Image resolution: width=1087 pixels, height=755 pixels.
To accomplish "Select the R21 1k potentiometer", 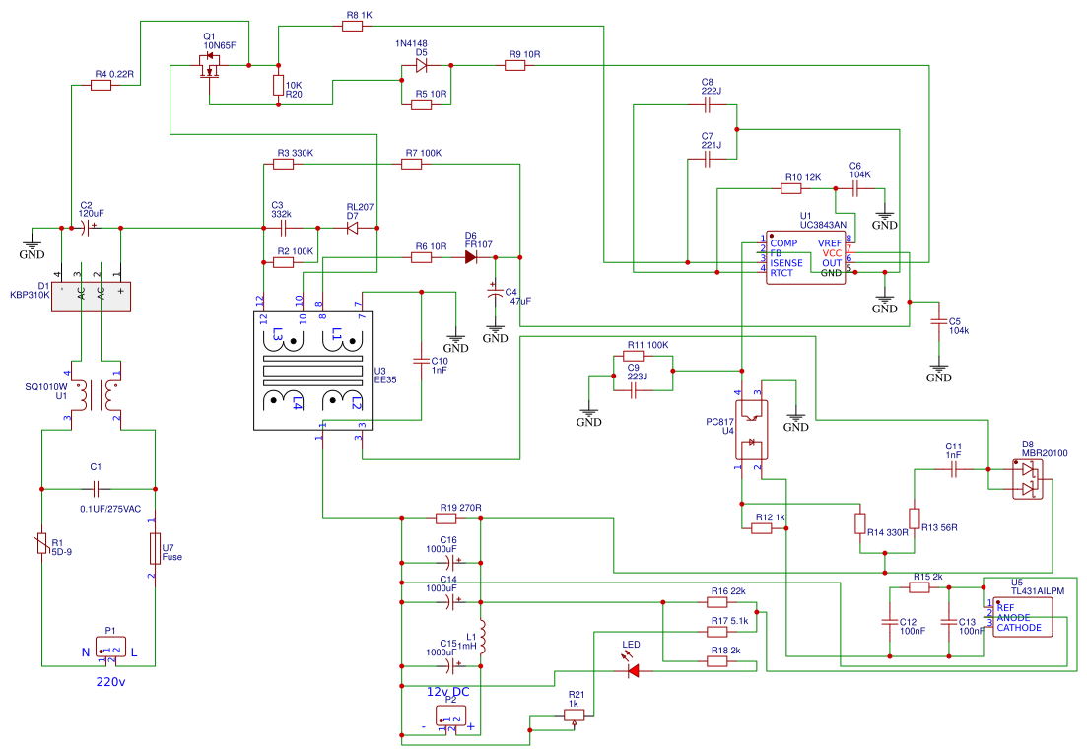I will tap(574, 716).
